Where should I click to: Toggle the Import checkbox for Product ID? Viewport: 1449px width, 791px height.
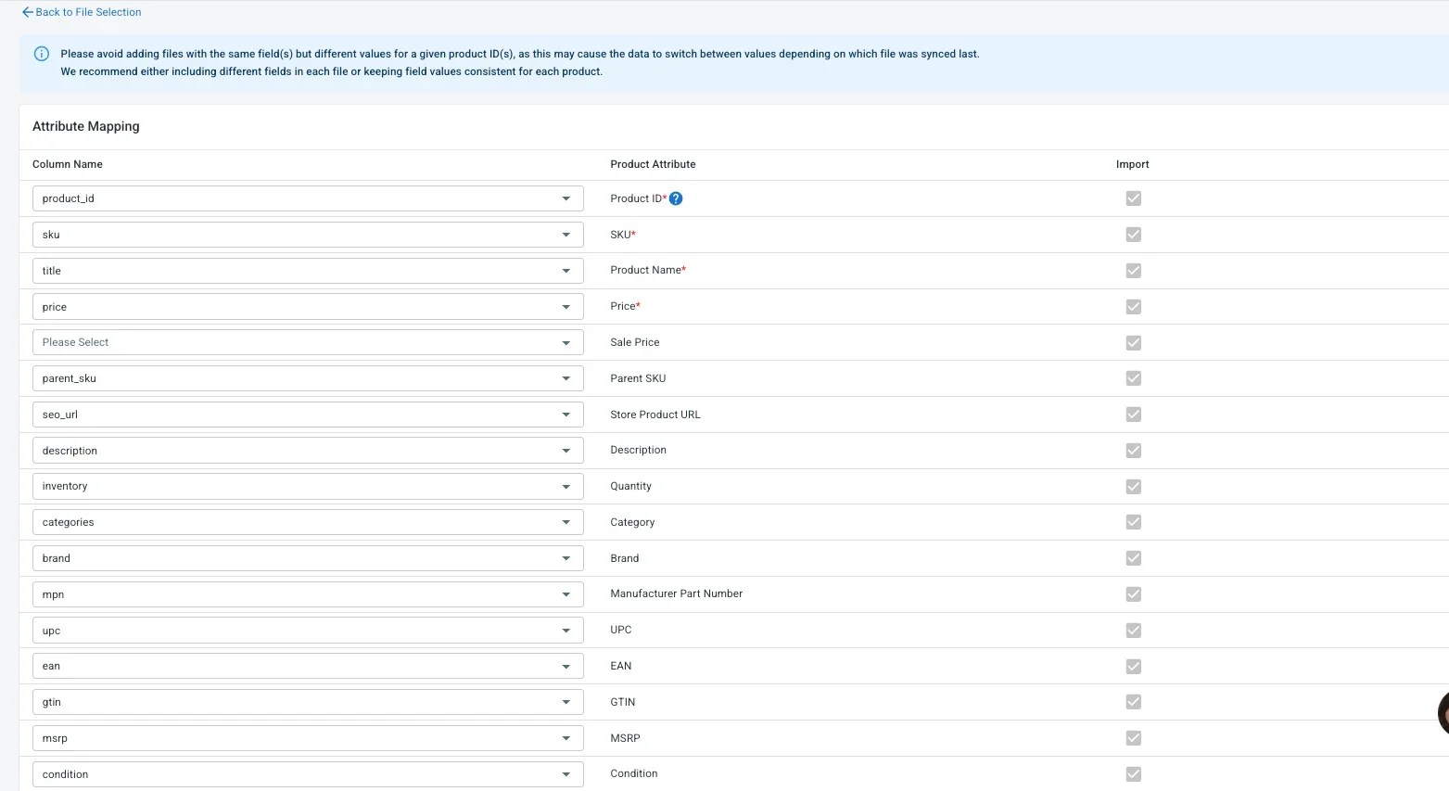click(x=1133, y=198)
